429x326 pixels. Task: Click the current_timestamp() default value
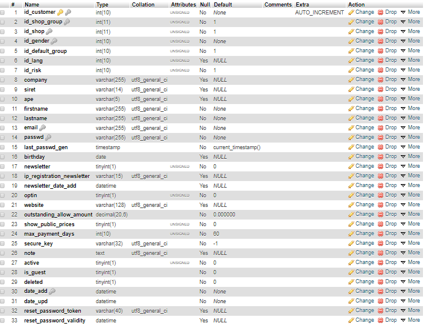(237, 147)
